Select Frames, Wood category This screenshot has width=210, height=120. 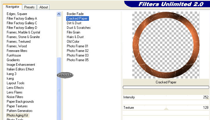point(16,46)
